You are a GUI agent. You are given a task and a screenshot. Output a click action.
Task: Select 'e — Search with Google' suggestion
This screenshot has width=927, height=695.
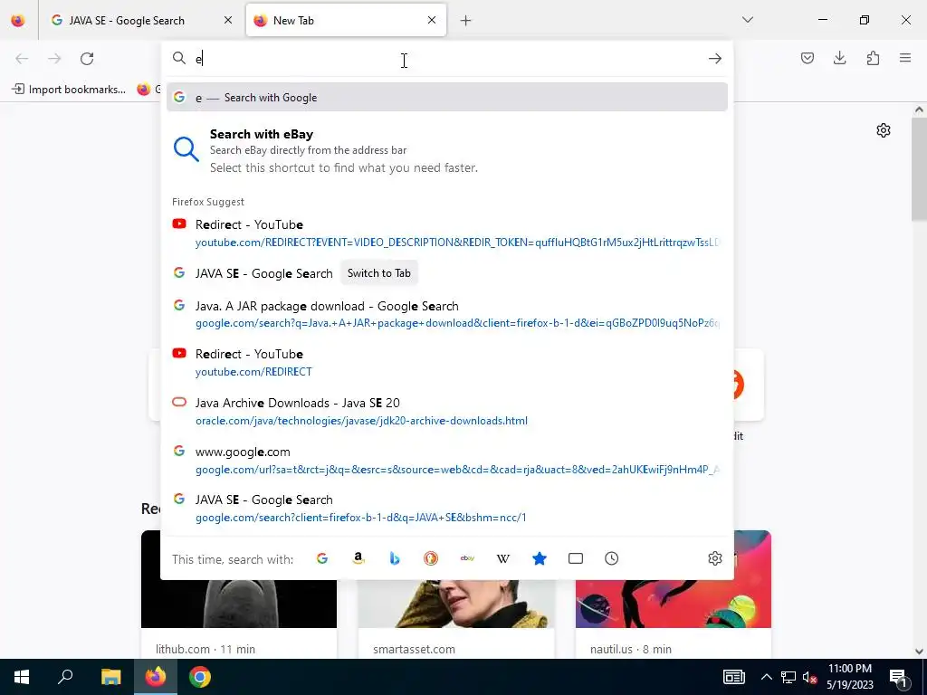(x=447, y=98)
